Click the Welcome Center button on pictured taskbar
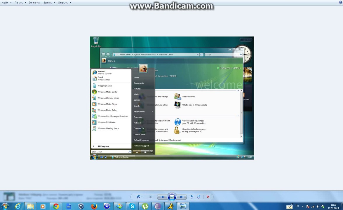This screenshot has height=210, width=343. (x=122, y=157)
